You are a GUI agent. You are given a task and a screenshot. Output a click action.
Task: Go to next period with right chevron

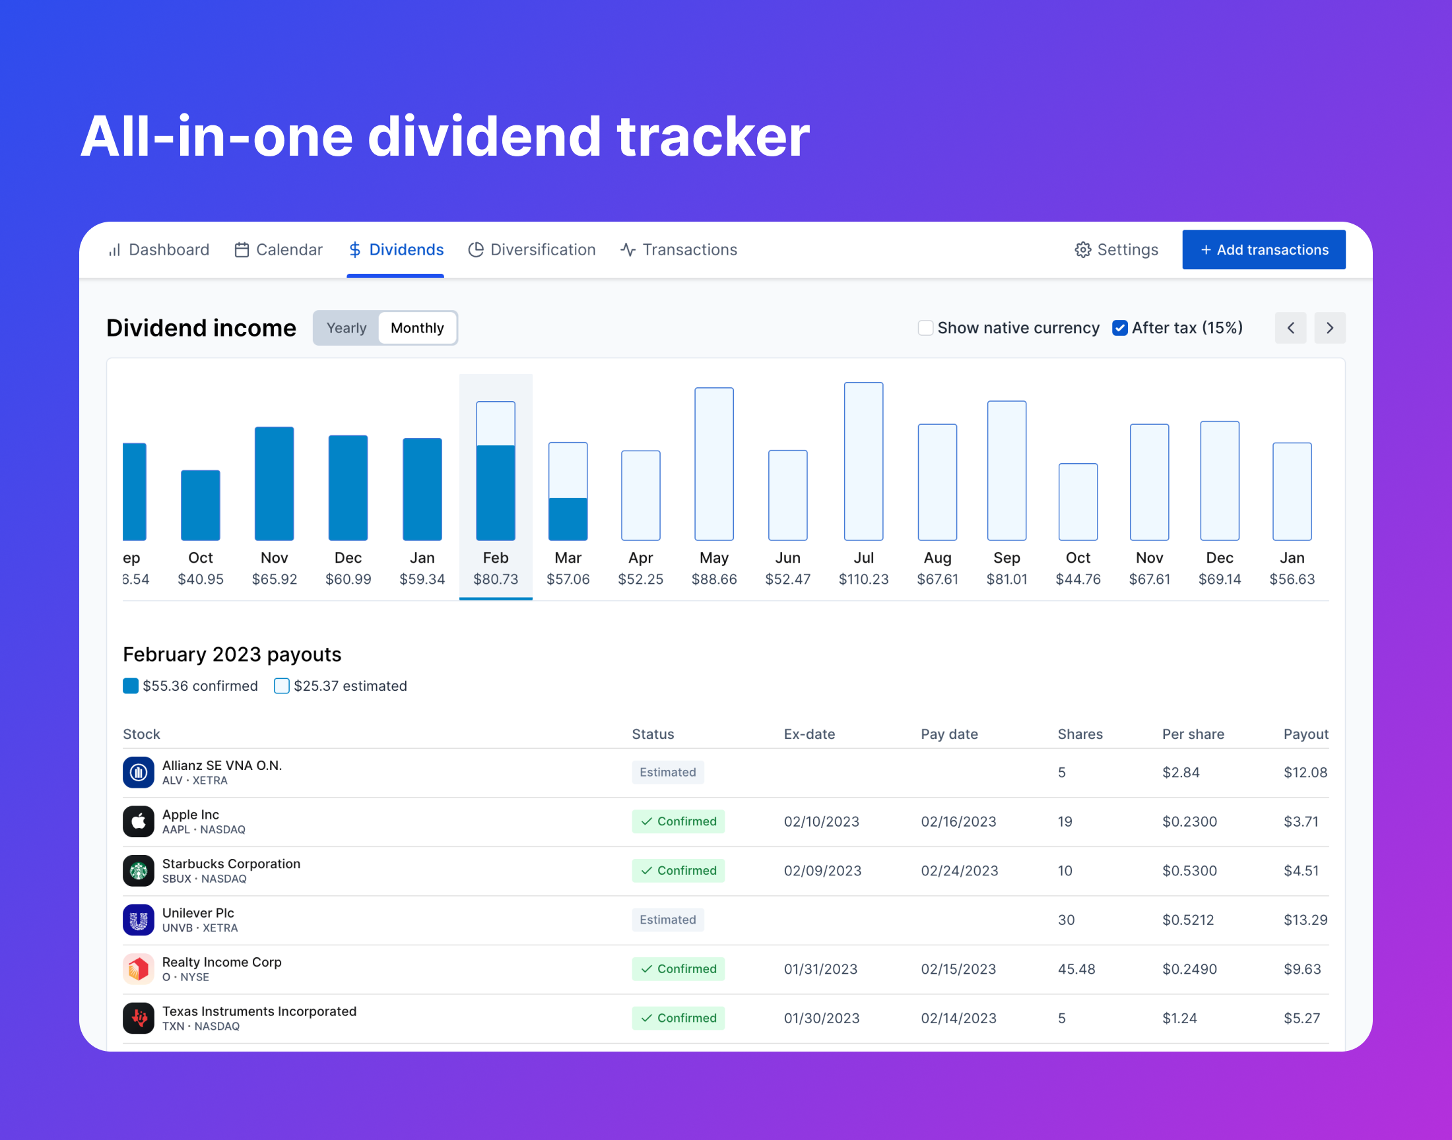tap(1330, 328)
